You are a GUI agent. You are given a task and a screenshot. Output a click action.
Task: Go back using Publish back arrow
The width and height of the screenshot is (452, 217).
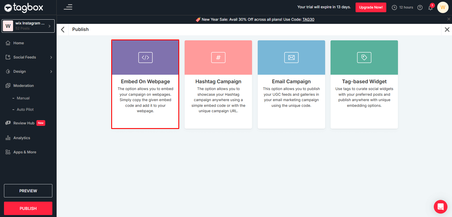(63, 30)
